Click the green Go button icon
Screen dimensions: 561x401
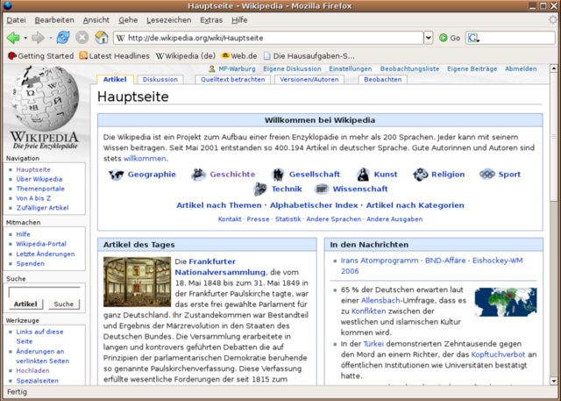click(443, 38)
